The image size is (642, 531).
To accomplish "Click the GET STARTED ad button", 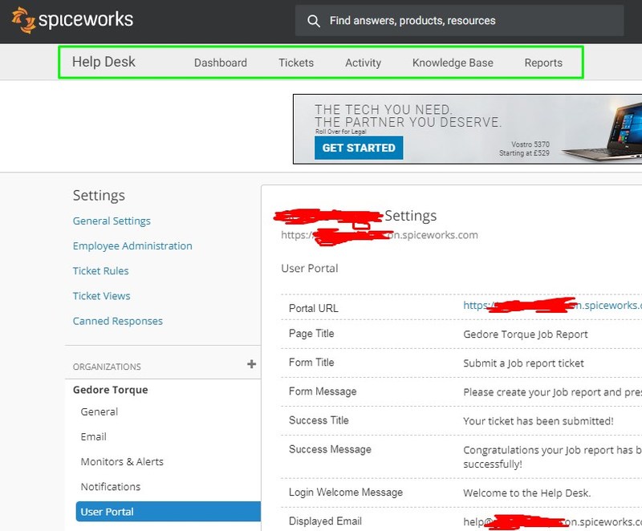I will 358,148.
